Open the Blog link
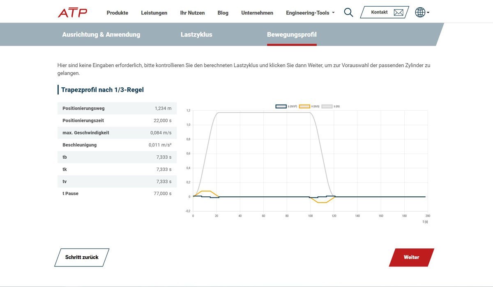The width and height of the screenshot is (493, 287). point(223,13)
